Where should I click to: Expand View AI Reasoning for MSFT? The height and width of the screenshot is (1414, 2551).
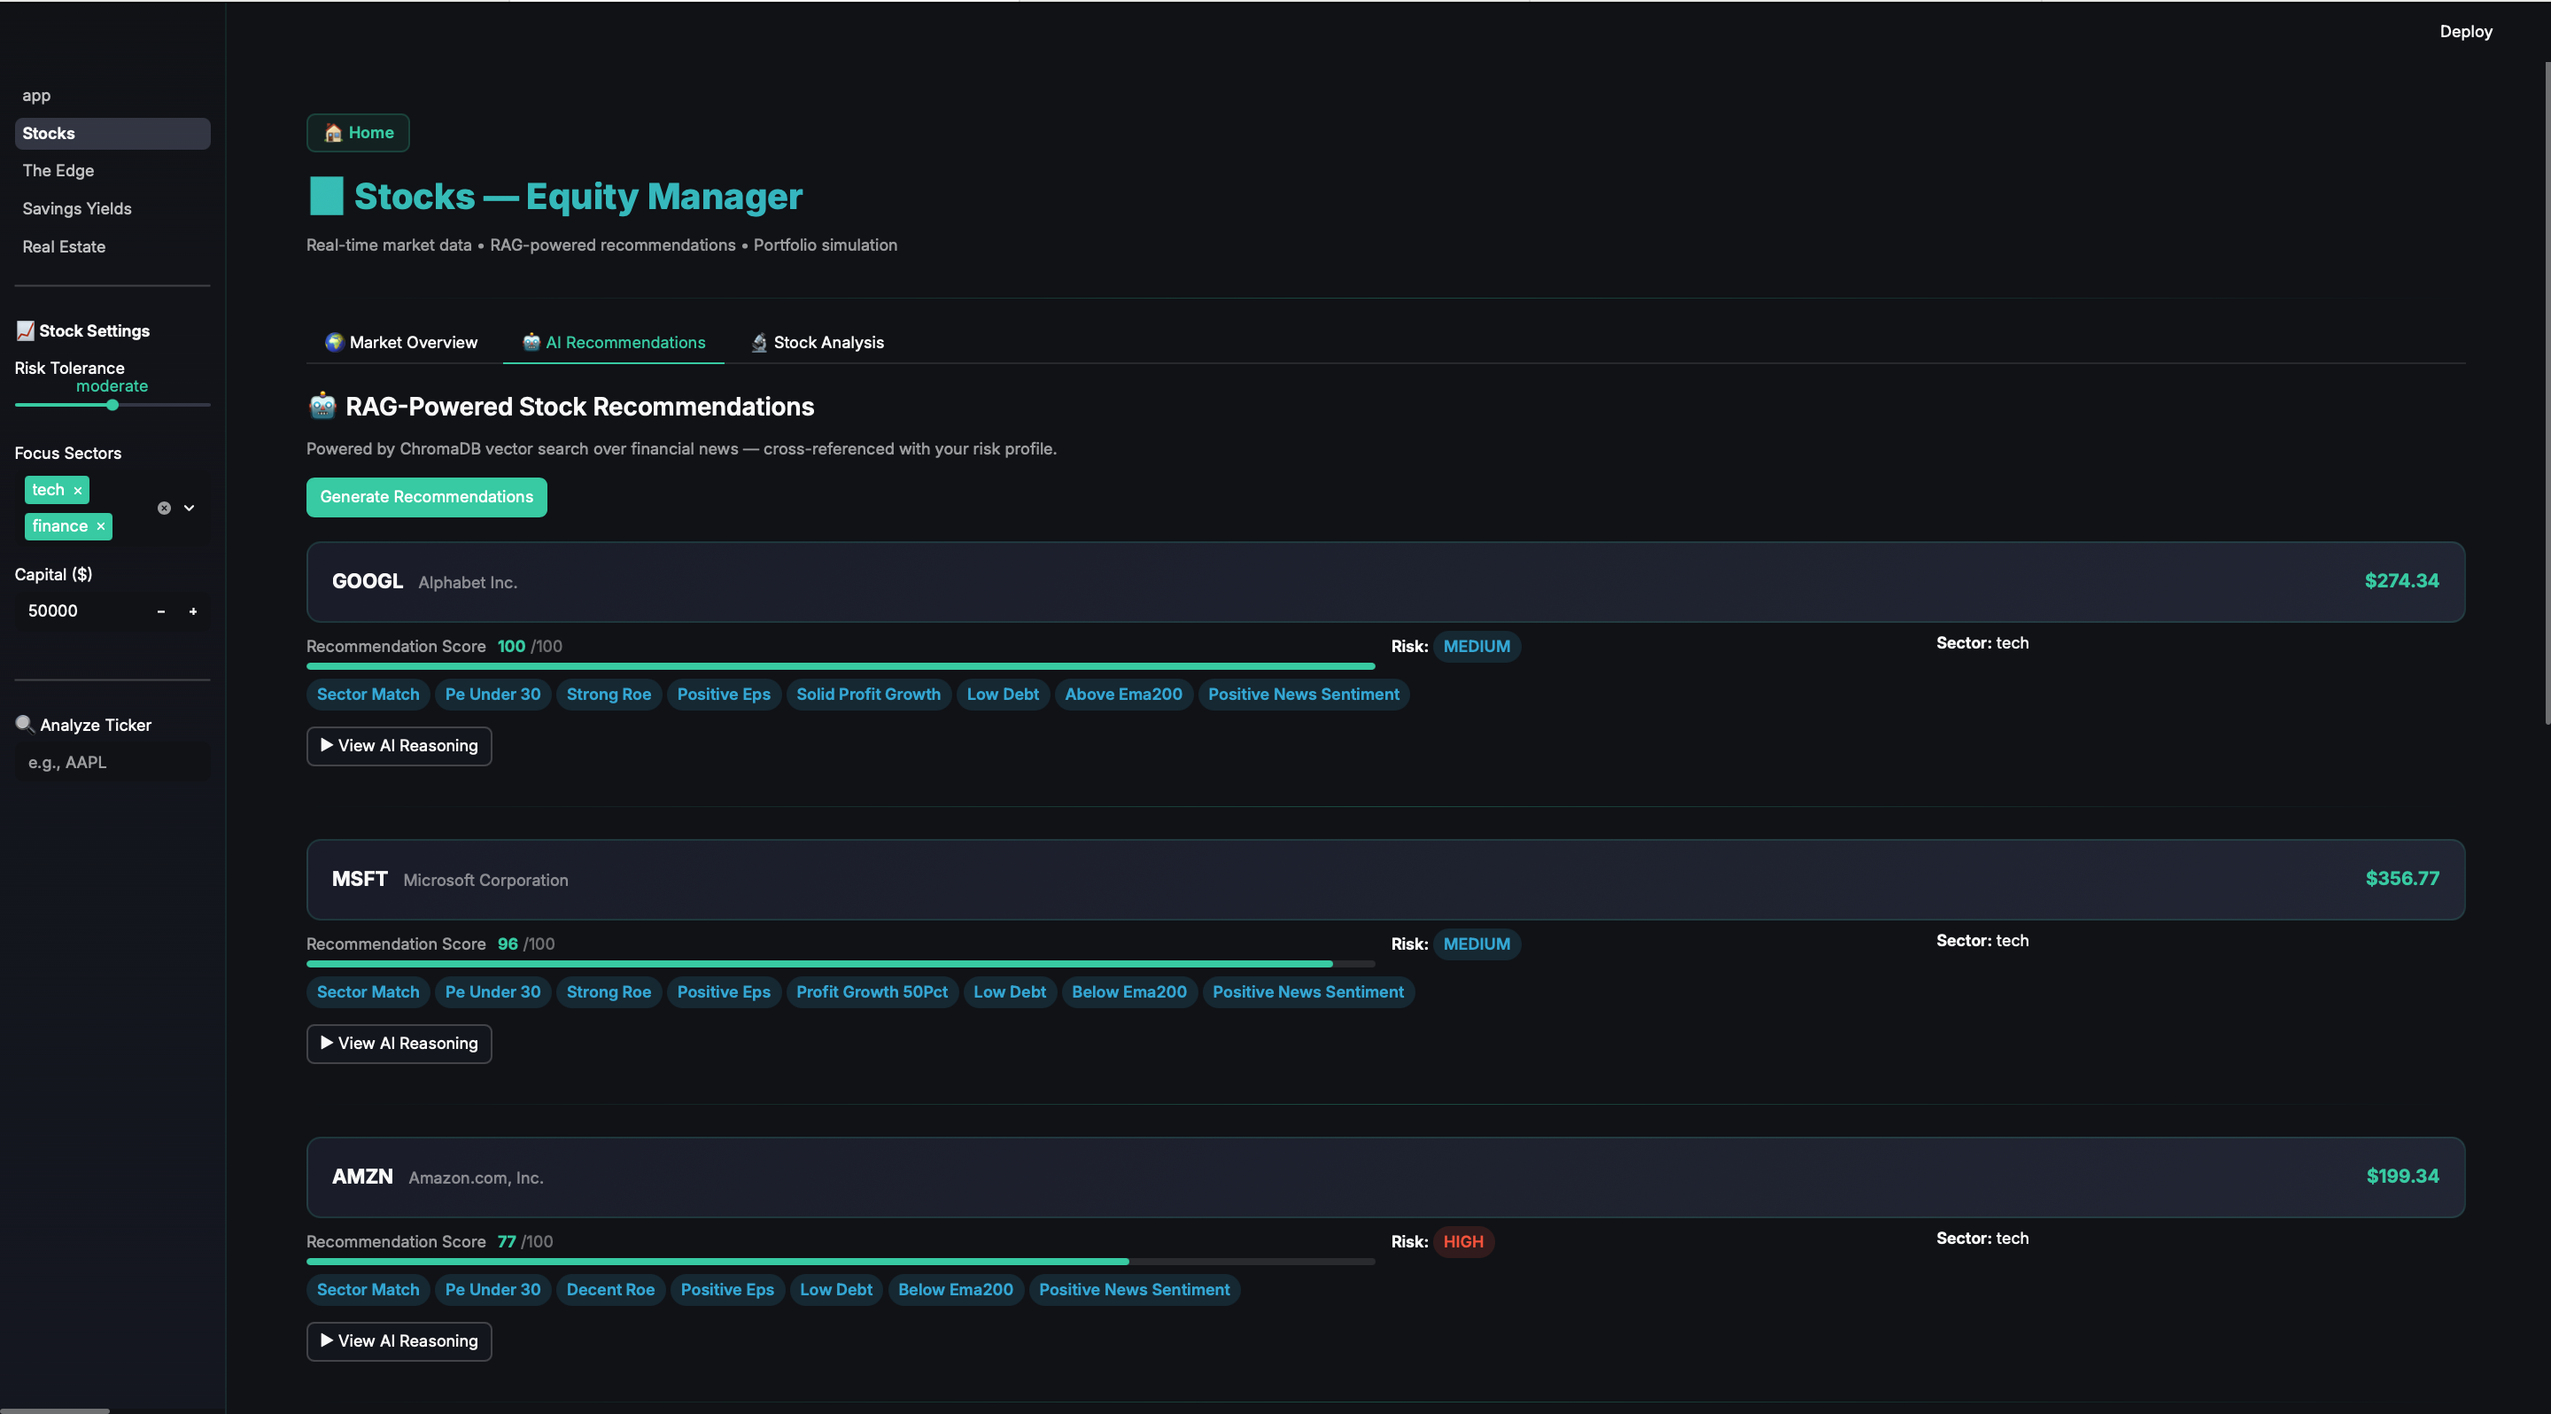click(399, 1044)
